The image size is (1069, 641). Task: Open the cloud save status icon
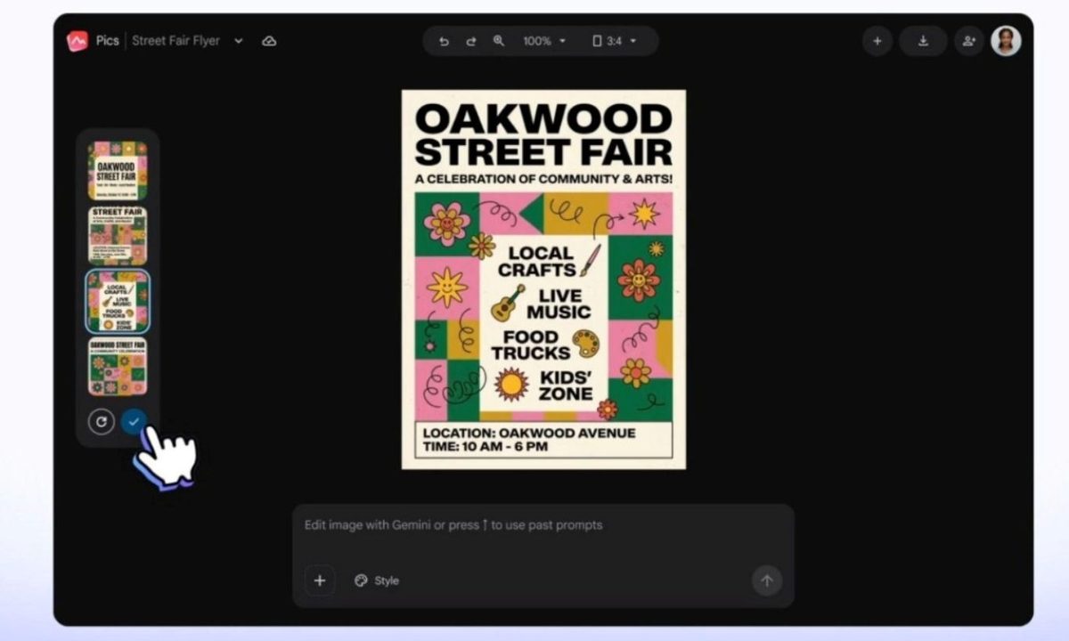tap(269, 41)
